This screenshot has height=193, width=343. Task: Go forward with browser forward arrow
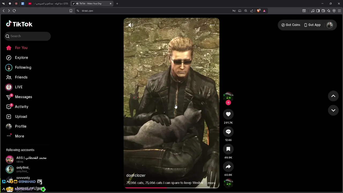[9, 11]
